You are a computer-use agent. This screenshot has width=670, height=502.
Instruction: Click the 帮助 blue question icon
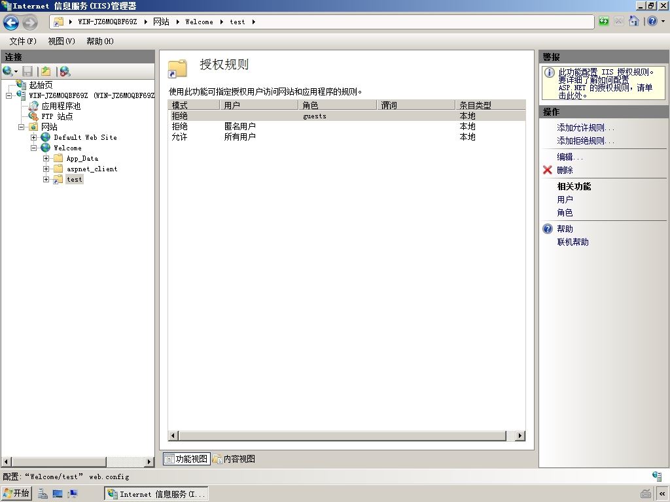548,229
